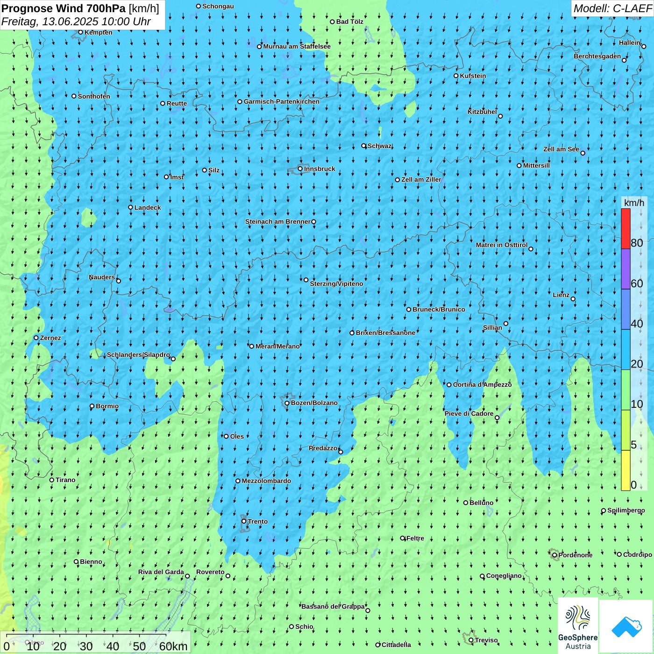Click the Sonthofen label
654x654 pixels.
coord(94,96)
